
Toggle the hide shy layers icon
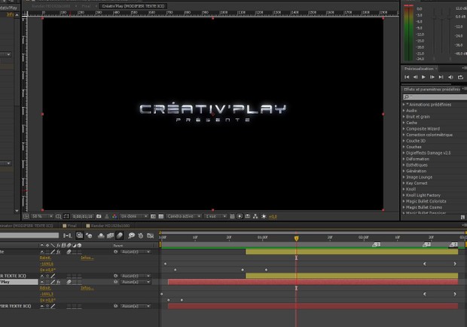pos(101,236)
